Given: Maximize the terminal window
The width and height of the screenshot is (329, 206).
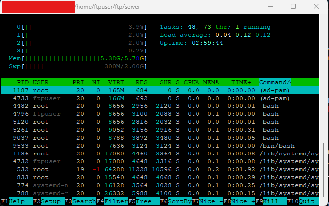Looking at the screenshot, I should tap(293, 7).
